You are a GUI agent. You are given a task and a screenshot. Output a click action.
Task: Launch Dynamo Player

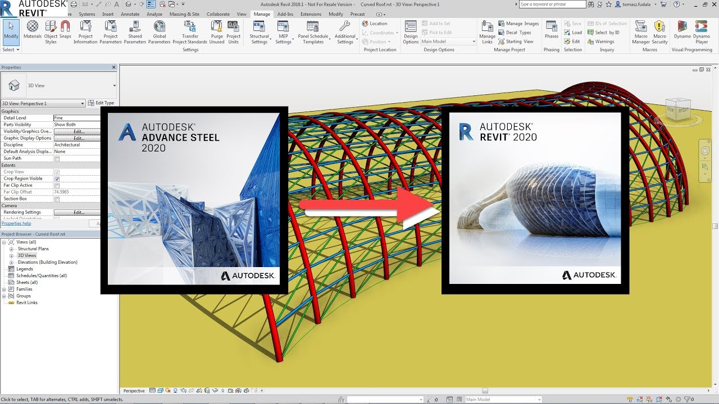tap(702, 32)
